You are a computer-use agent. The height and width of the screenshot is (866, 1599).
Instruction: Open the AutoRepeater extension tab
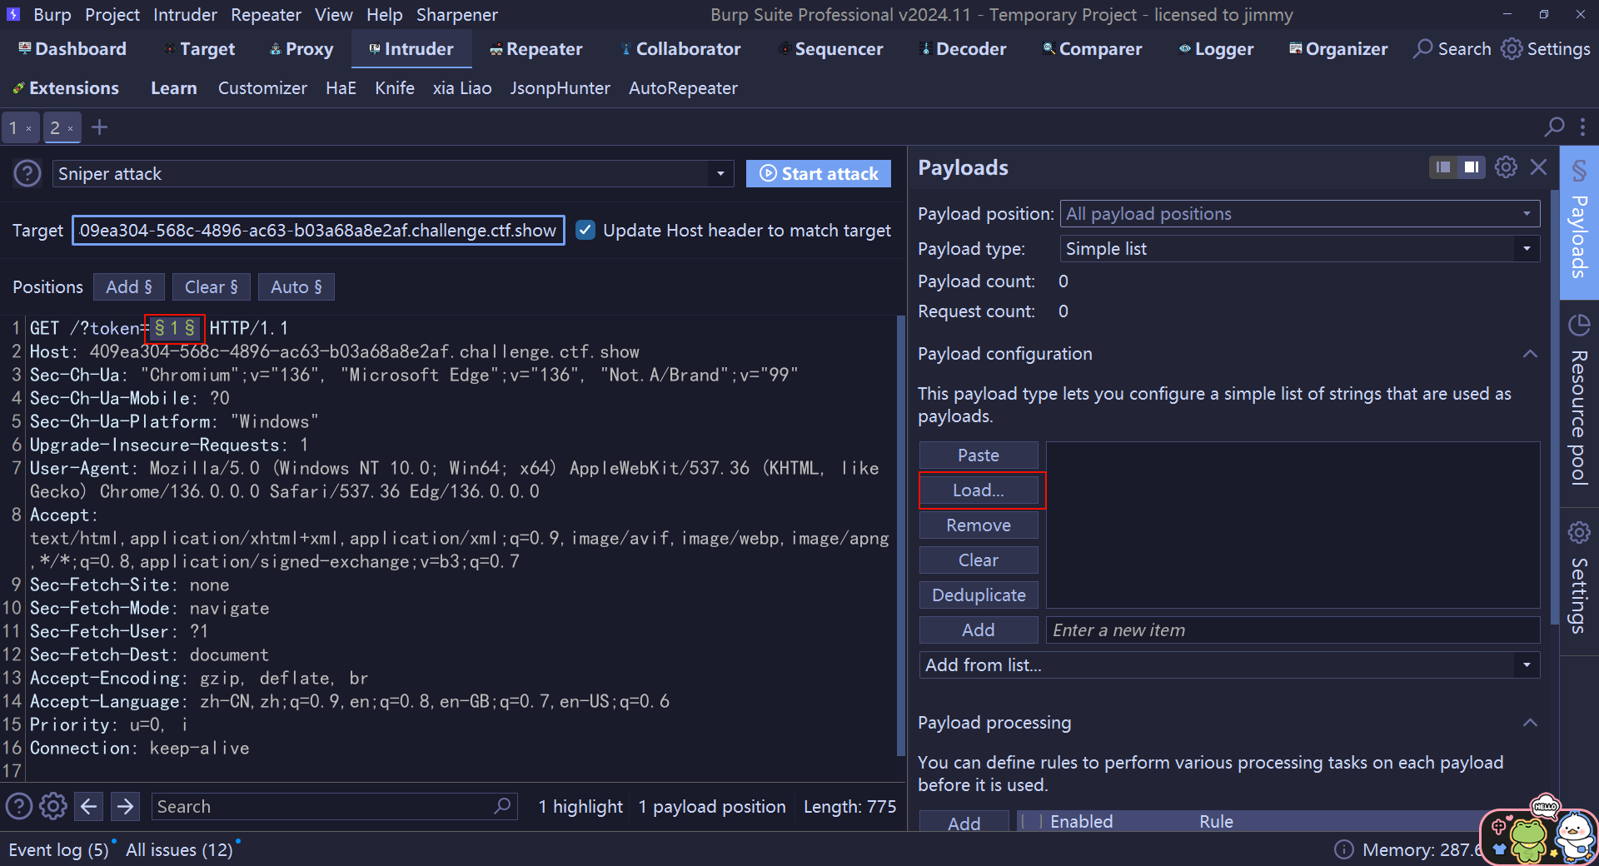coord(683,88)
